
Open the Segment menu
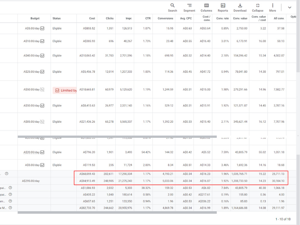(189, 8)
